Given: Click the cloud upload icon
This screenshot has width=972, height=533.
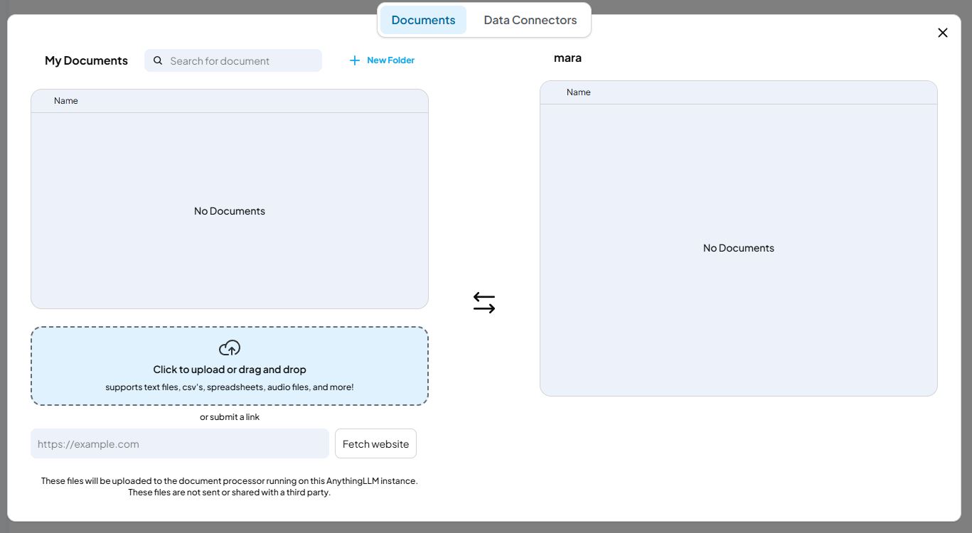Looking at the screenshot, I should click(230, 348).
